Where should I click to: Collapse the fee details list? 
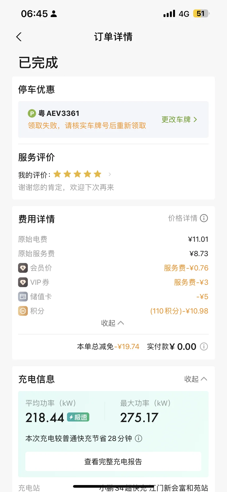pyautogui.click(x=112, y=323)
